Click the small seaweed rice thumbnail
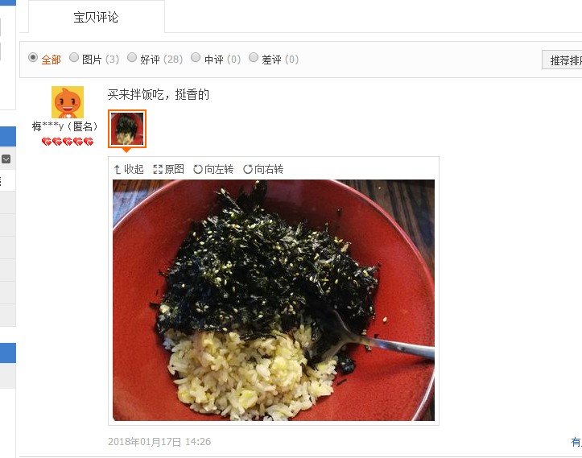Image resolution: width=582 pixels, height=458 pixels. point(127,129)
